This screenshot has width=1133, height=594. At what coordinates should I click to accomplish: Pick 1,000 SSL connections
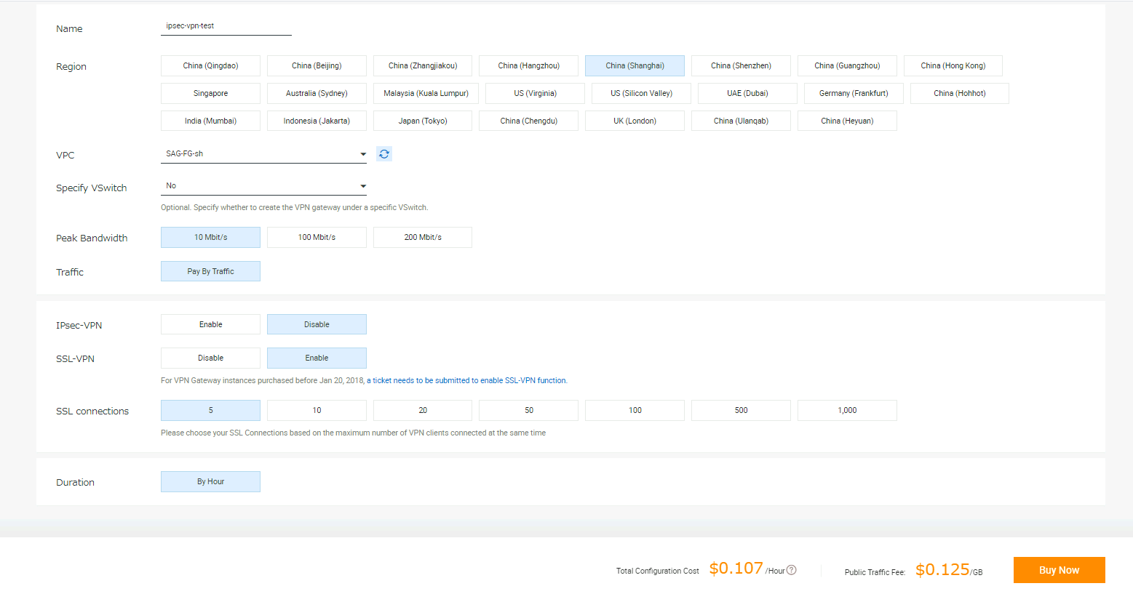click(x=847, y=411)
